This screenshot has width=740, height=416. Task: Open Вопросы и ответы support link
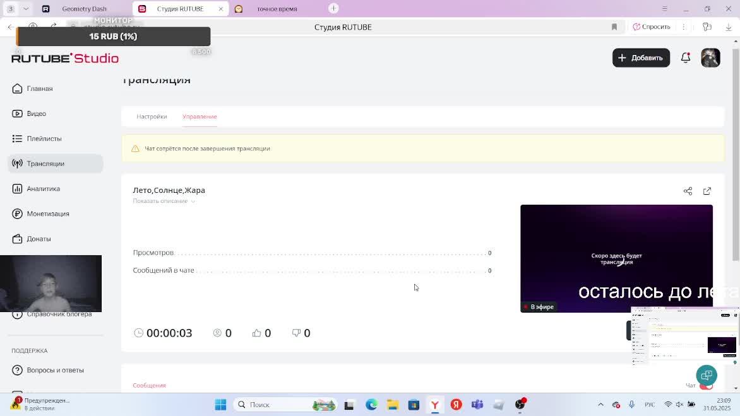[x=56, y=370]
